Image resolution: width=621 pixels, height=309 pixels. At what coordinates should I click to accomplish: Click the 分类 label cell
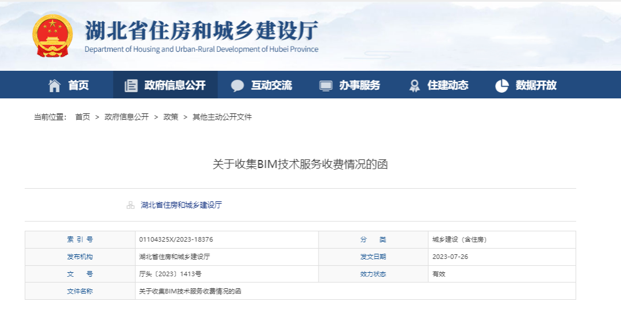tap(373, 240)
